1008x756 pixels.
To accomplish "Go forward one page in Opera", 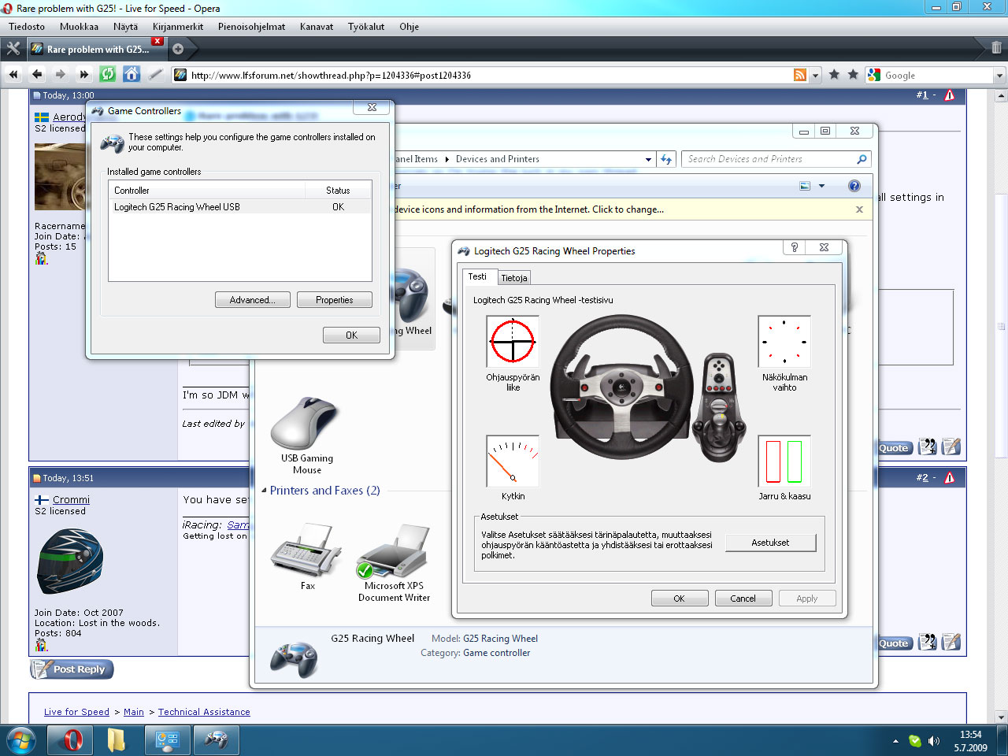I will 61,75.
